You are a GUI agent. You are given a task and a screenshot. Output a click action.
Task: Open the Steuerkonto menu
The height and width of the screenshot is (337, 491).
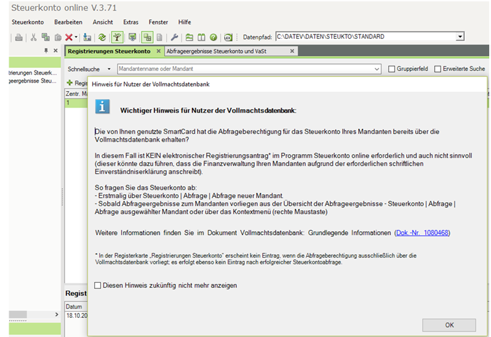(x=28, y=22)
